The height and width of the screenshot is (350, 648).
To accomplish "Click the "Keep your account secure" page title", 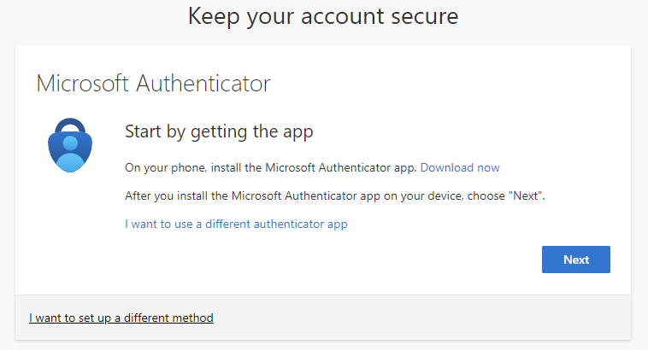I will tap(323, 15).
